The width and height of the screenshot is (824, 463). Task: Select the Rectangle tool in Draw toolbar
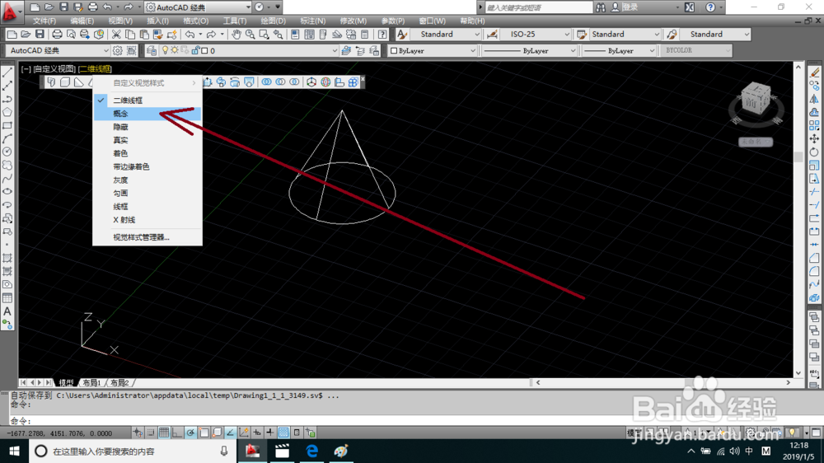(7, 125)
